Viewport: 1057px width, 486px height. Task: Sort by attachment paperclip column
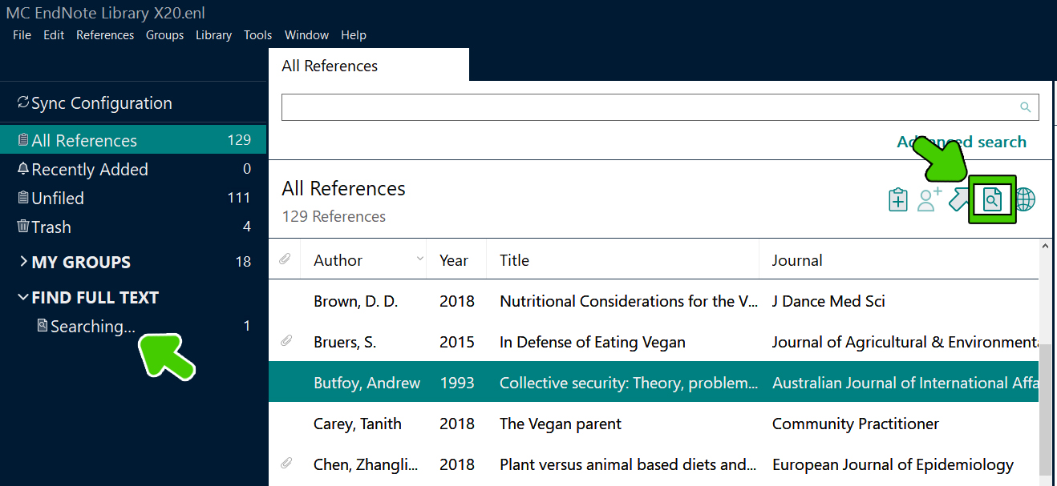pyautogui.click(x=284, y=259)
